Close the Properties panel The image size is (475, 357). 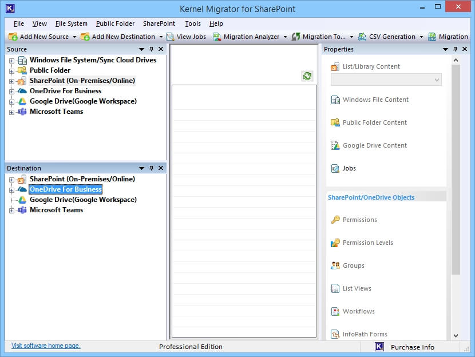click(x=465, y=49)
